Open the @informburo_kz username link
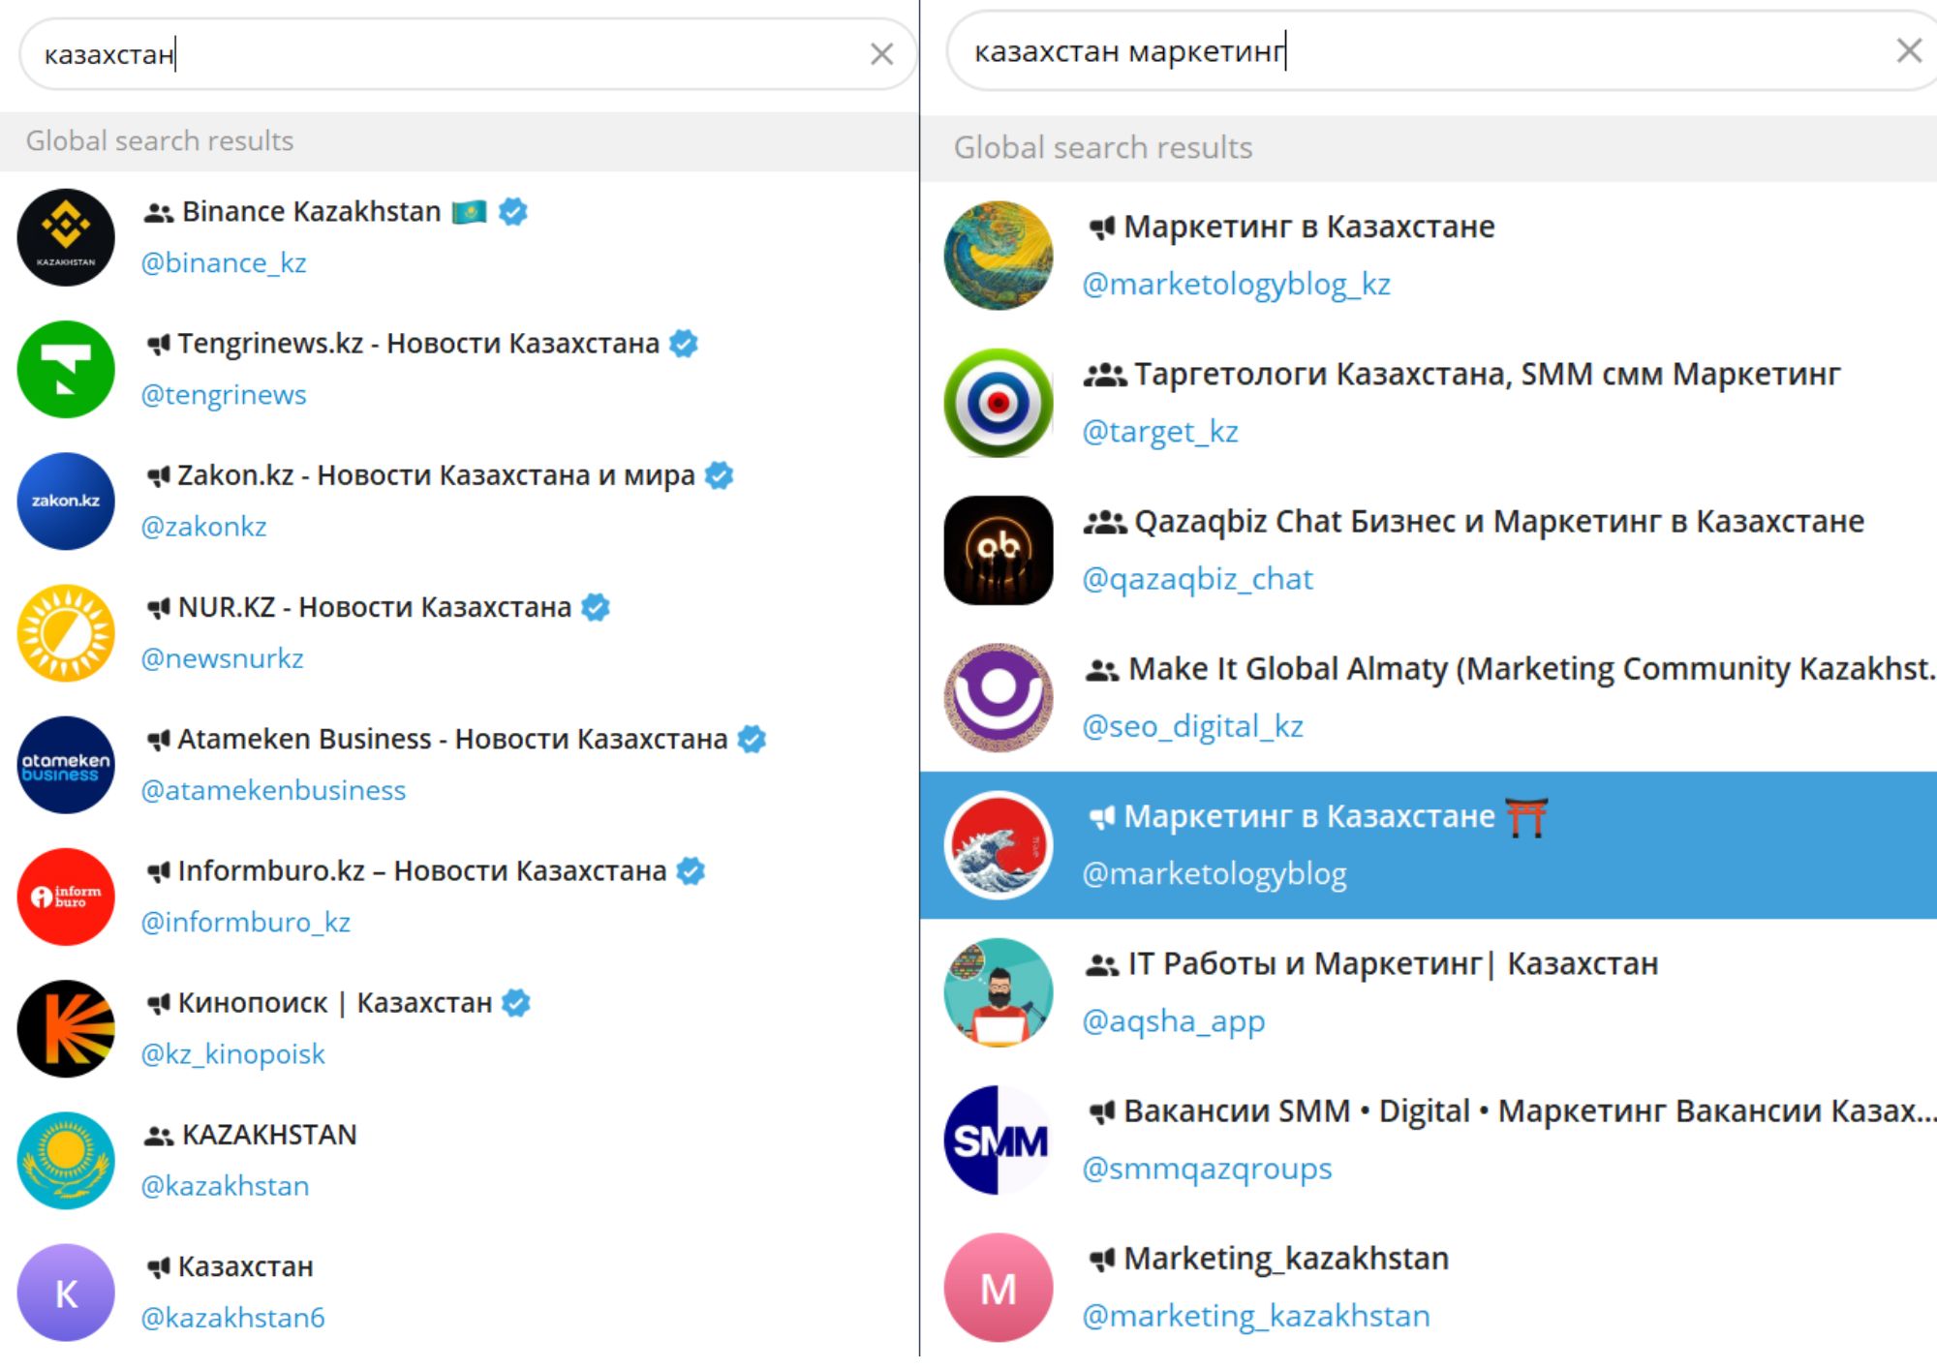1937x1369 pixels. pos(246,923)
